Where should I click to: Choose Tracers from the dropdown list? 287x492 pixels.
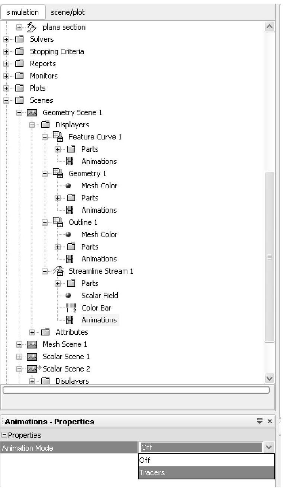(x=206, y=473)
